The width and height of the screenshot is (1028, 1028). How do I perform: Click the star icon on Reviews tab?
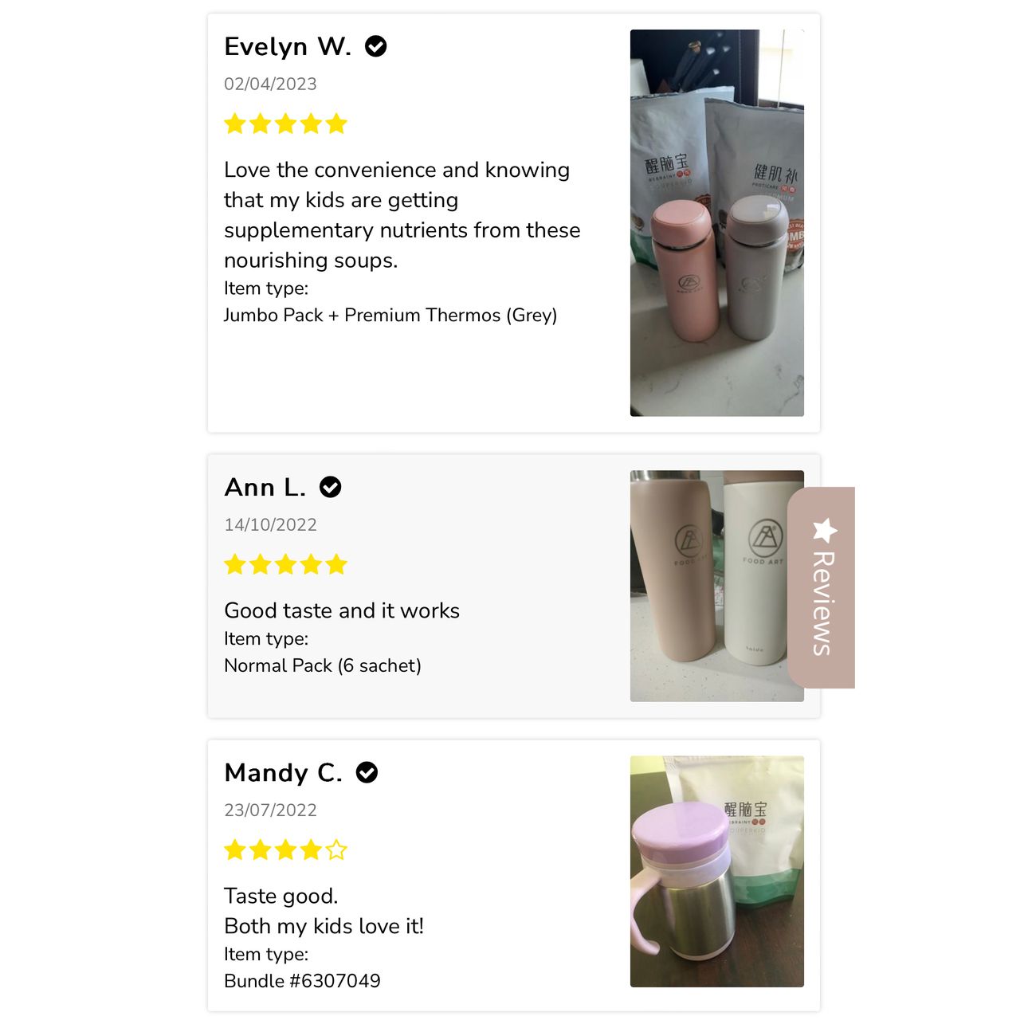(825, 530)
